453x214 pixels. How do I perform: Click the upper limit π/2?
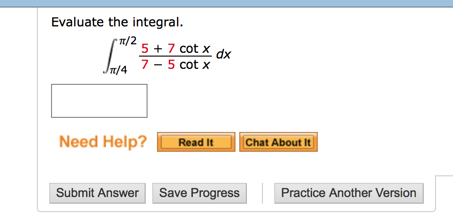127,42
